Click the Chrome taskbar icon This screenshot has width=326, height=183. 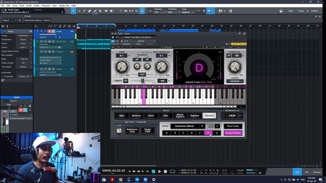click(x=121, y=179)
